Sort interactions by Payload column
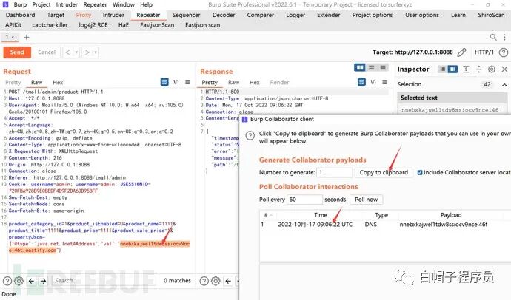This screenshot has width=511, height=300. coord(451,215)
